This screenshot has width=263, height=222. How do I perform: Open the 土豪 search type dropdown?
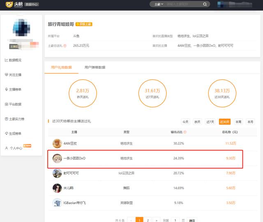[159, 4]
